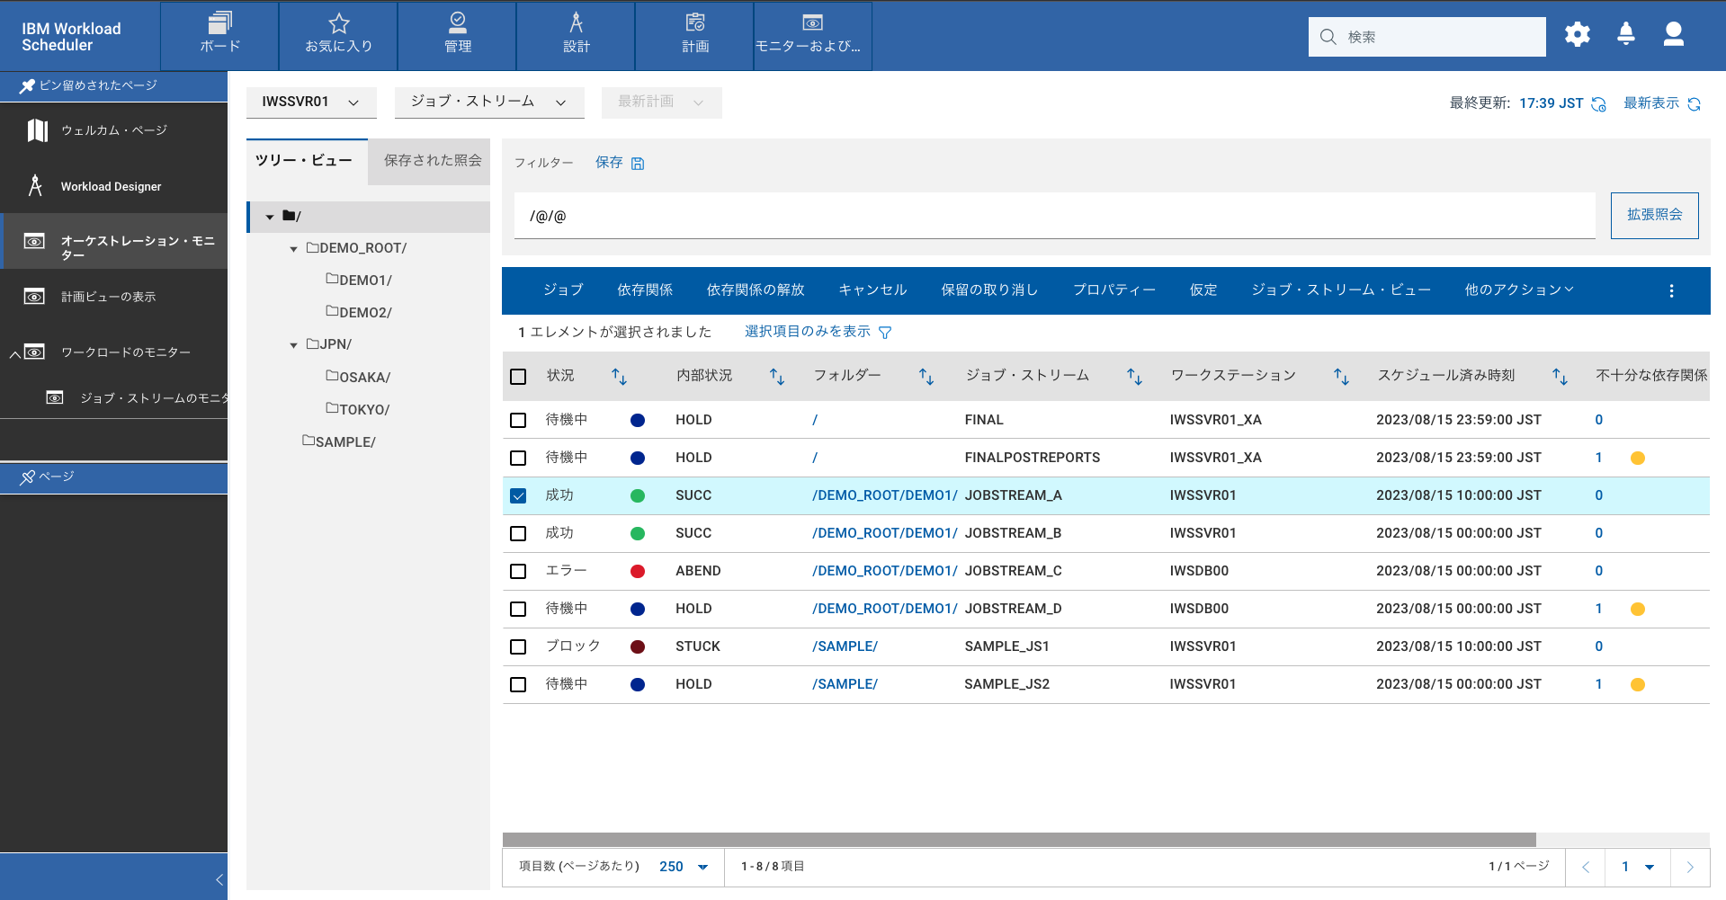Open settings gear in top bar
This screenshot has height=900, width=1726.
click(x=1578, y=35)
